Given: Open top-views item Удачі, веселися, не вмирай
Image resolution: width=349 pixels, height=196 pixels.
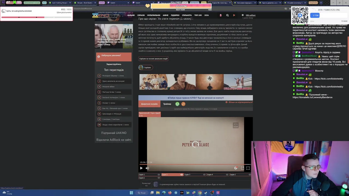Looking at the screenshot, I should point(114,81).
